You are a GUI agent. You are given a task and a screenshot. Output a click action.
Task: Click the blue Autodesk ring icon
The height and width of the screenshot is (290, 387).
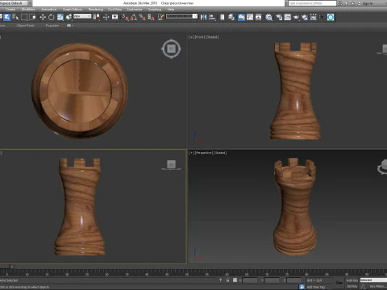coord(331,17)
